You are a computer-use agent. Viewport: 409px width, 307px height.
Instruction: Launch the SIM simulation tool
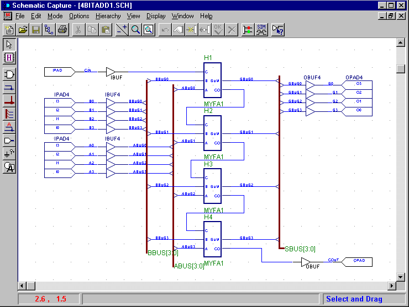tap(261, 30)
